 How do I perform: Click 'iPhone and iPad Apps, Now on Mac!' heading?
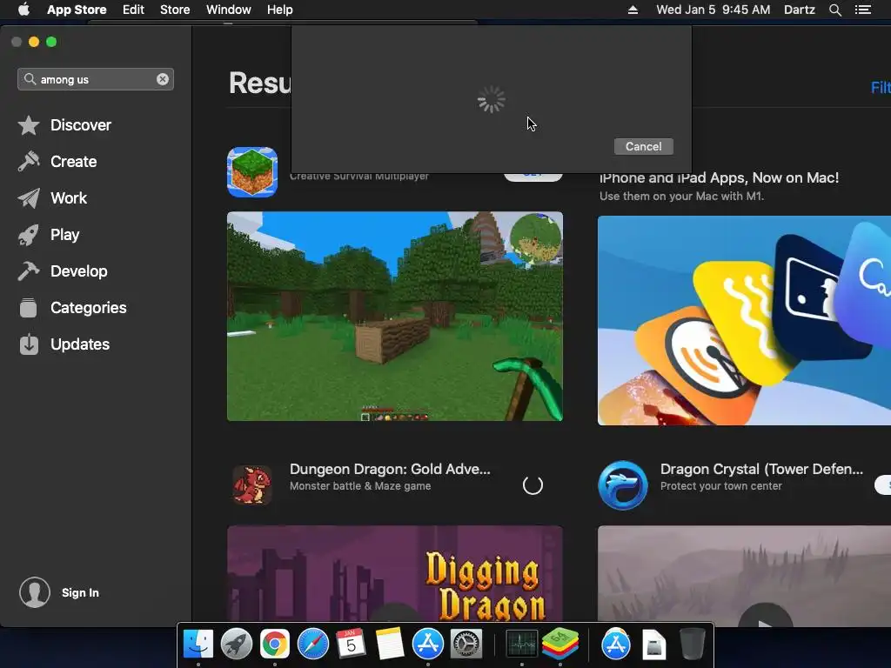pyautogui.click(x=719, y=177)
